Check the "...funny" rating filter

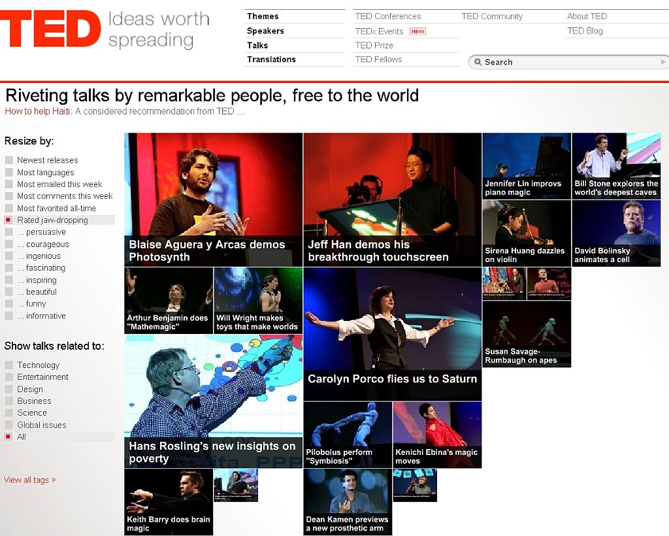tap(8, 303)
